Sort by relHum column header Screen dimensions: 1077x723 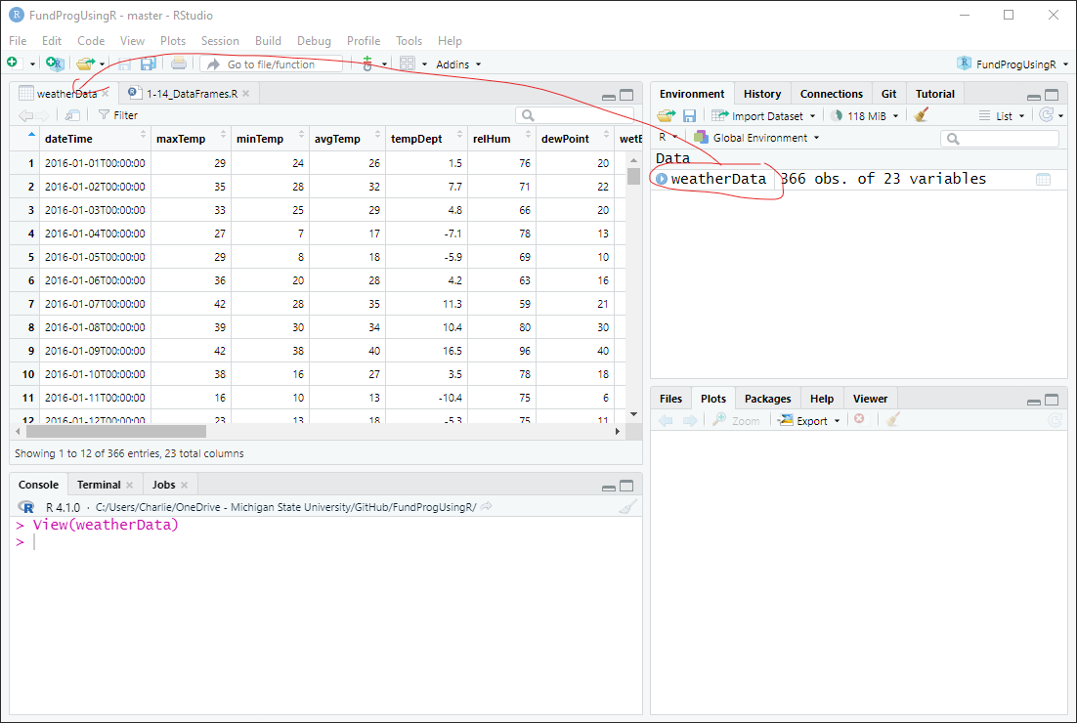[501, 139]
